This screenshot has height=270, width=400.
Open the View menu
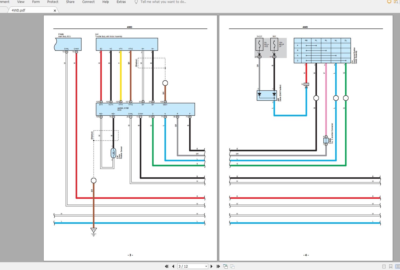tap(20, 2)
